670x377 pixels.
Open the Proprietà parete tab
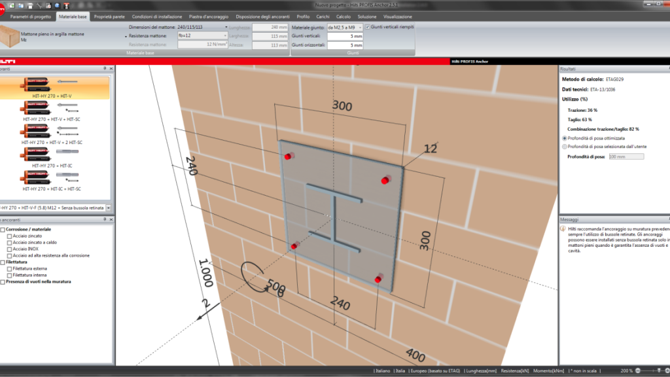(x=109, y=16)
